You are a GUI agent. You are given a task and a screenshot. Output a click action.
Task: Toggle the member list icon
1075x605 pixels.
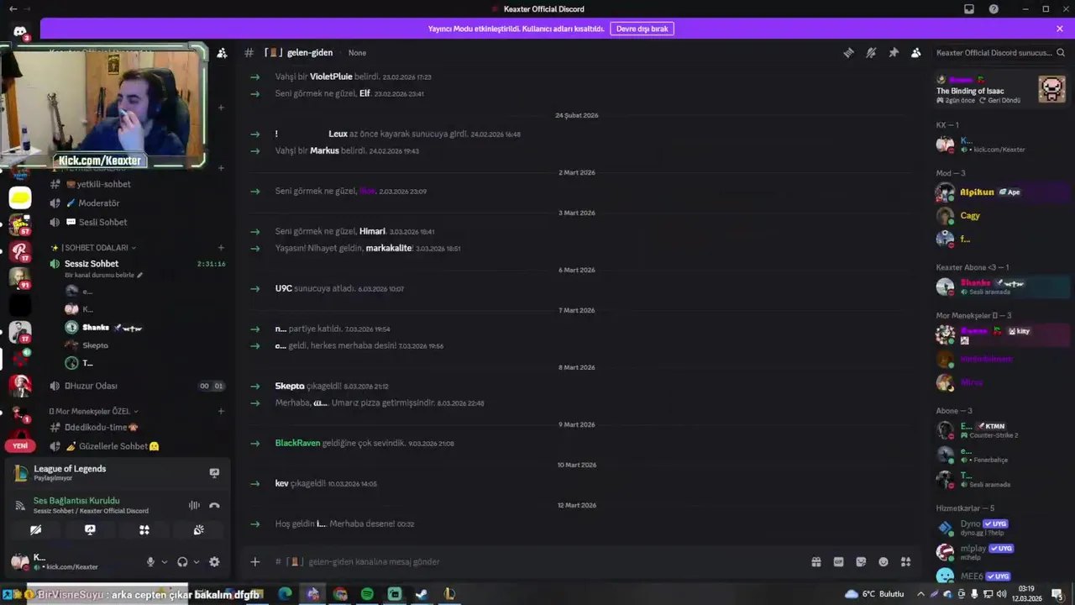(915, 53)
